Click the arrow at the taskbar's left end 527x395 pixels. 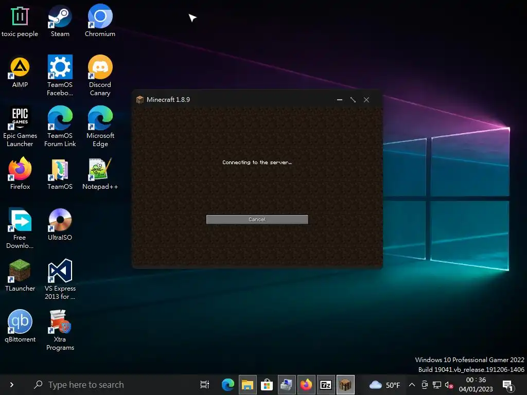click(x=12, y=385)
